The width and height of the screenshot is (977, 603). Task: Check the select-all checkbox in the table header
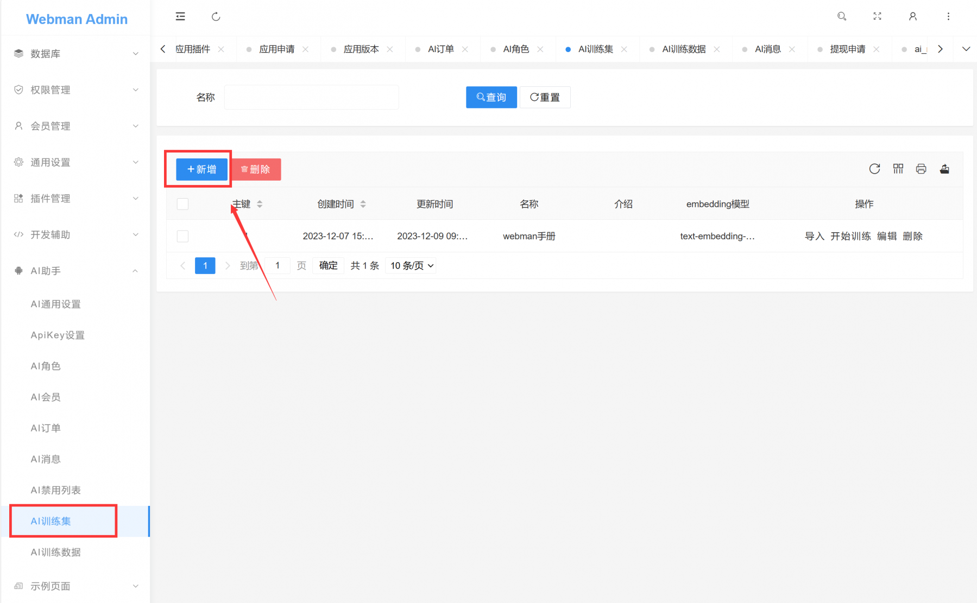point(182,204)
